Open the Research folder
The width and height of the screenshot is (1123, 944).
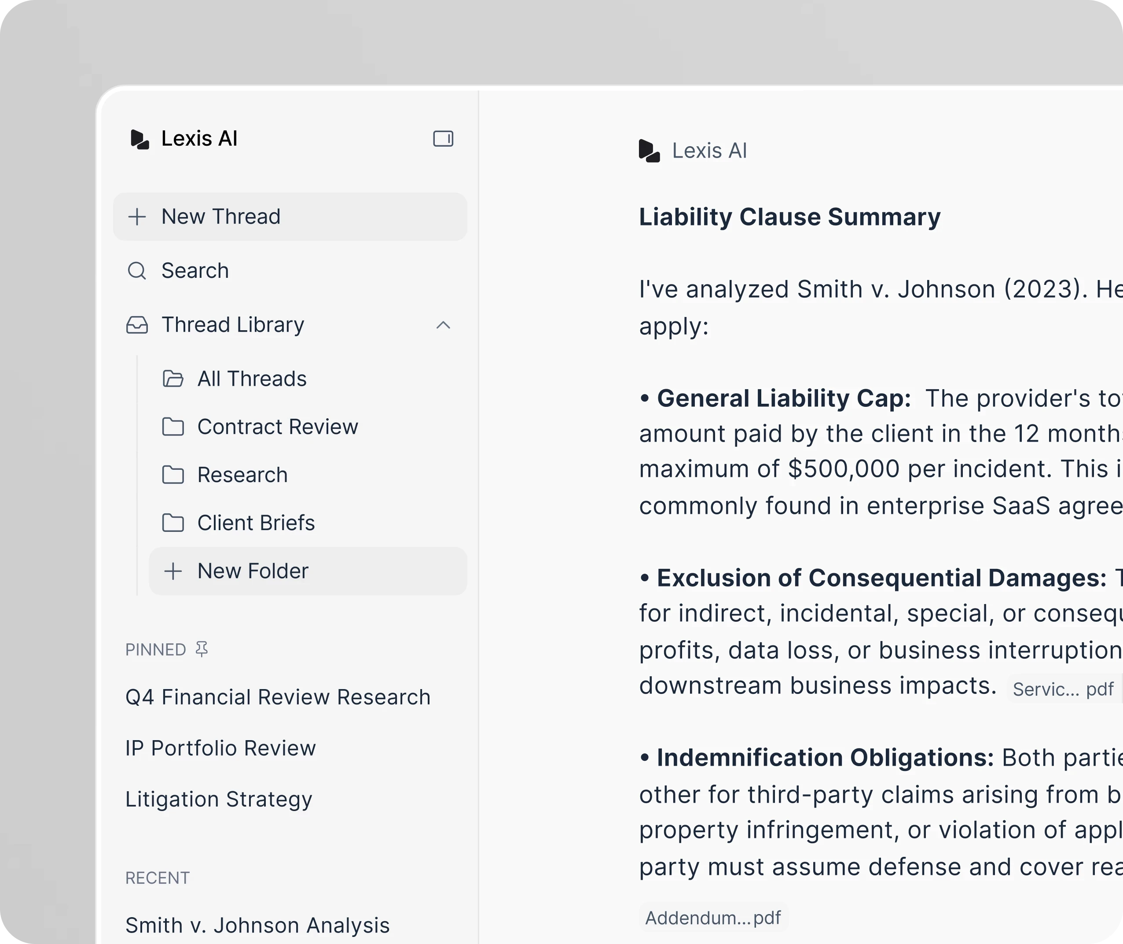[308, 475]
